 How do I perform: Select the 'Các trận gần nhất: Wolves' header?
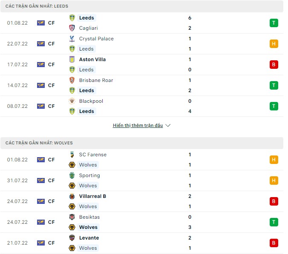point(39,143)
